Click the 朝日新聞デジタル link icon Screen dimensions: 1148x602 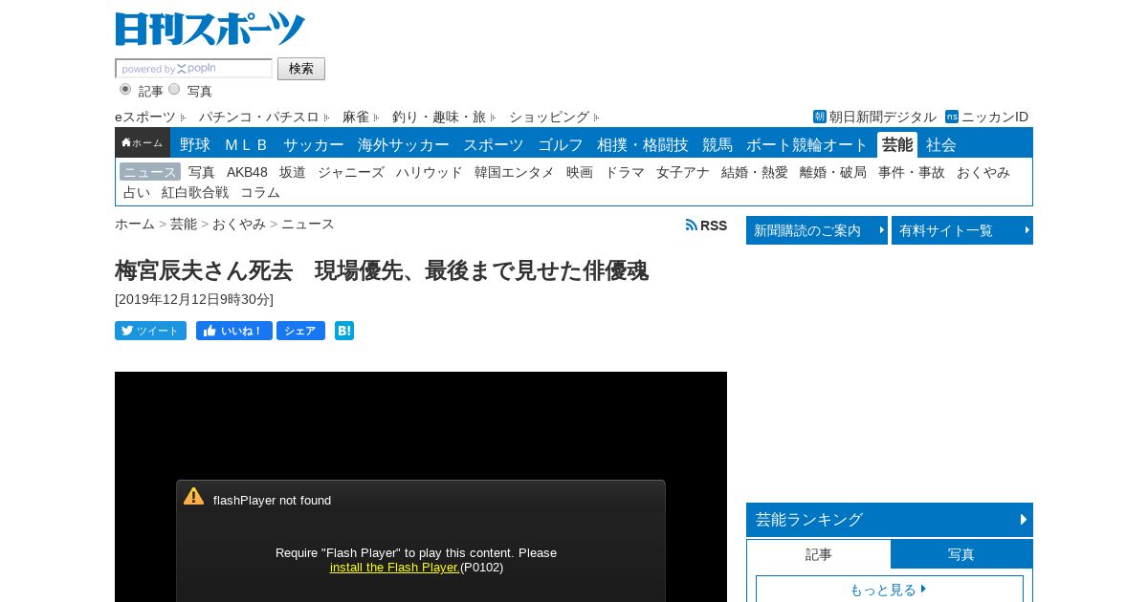[x=820, y=117]
